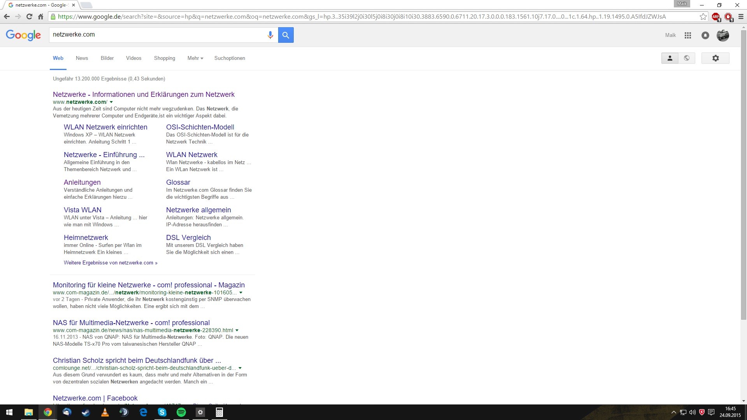The width and height of the screenshot is (747, 420).
Task: Show hidden system tray icons
Action: coord(674,412)
